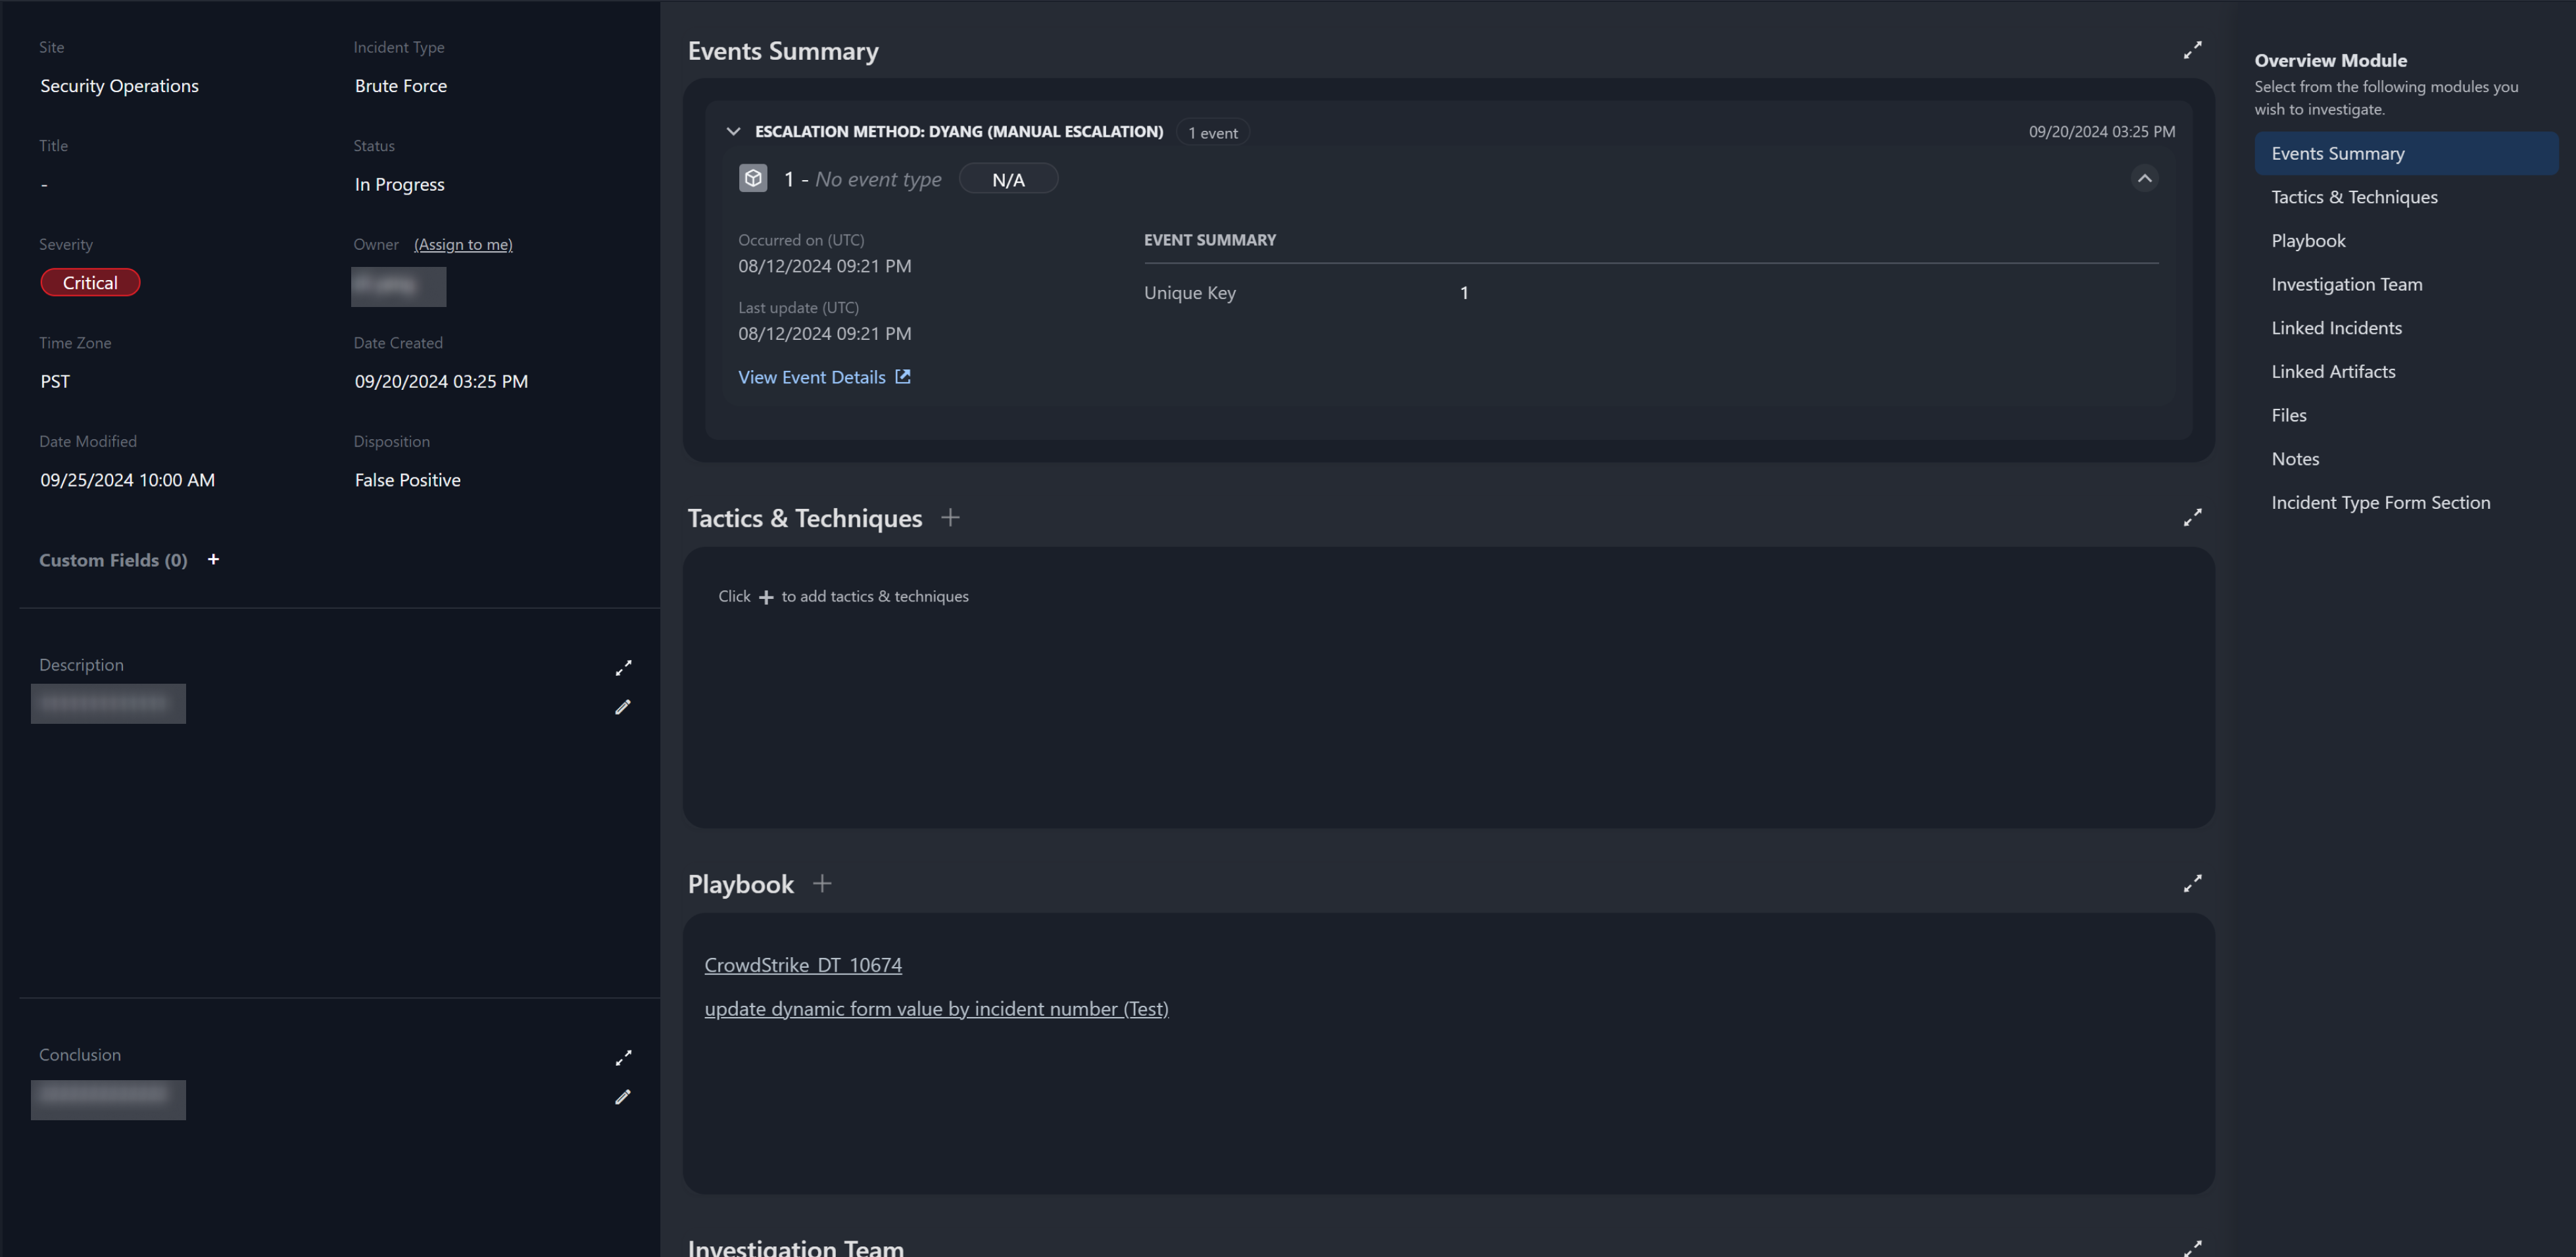The height and width of the screenshot is (1257, 2576).
Task: Click the Assign to me link
Action: [x=463, y=244]
